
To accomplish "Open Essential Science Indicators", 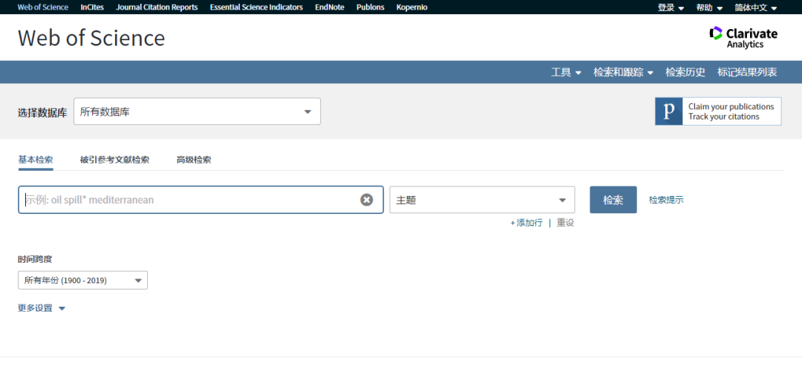I will (x=256, y=7).
